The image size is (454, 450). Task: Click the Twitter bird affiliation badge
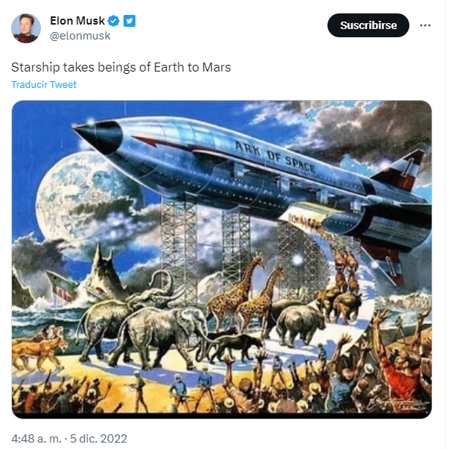130,21
